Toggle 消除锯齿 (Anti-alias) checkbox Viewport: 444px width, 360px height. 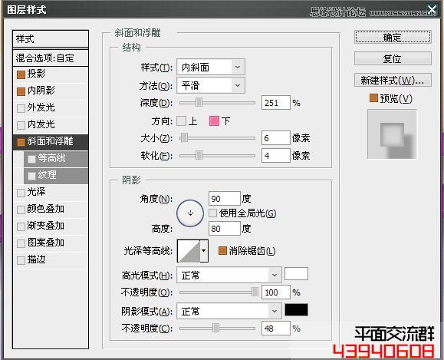(x=222, y=250)
